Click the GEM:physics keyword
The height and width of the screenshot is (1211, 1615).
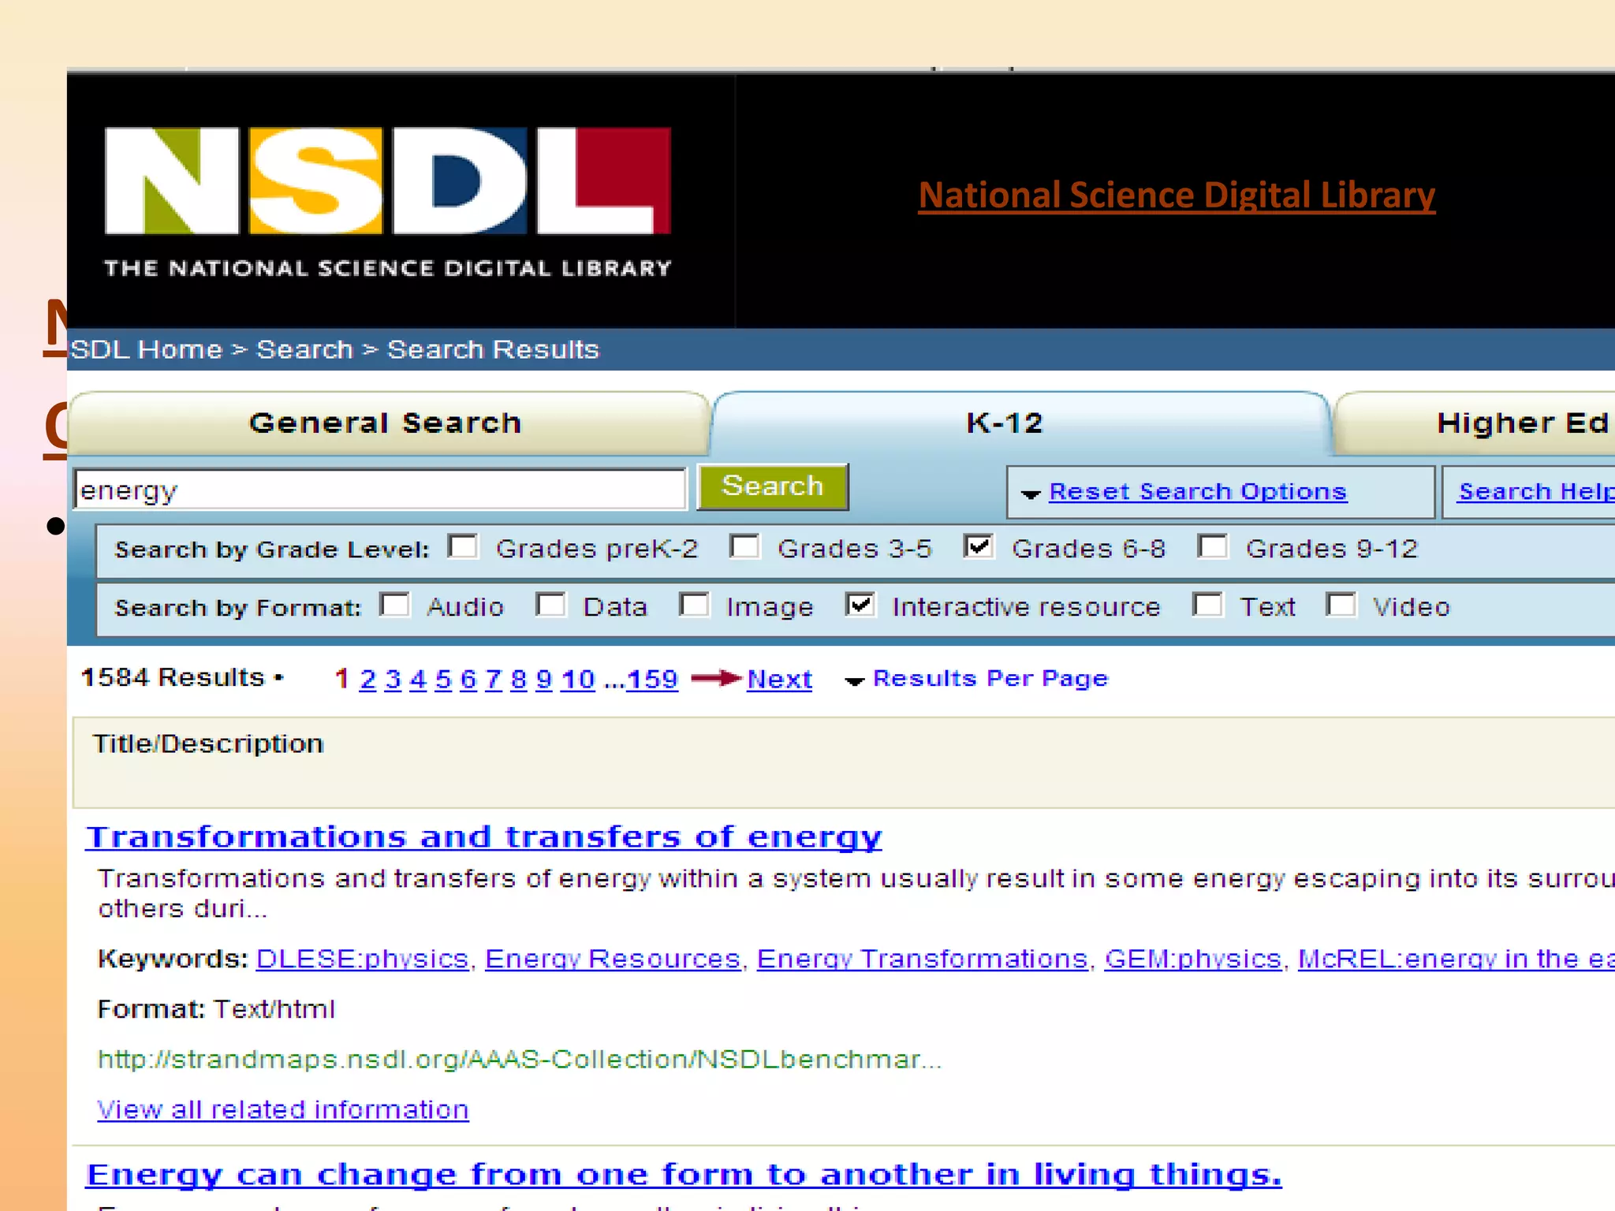coord(1193,959)
